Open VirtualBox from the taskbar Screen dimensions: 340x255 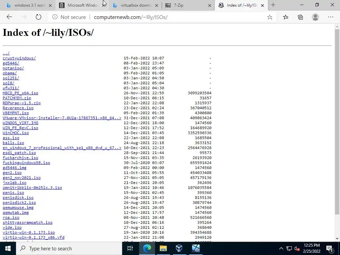[179, 248]
